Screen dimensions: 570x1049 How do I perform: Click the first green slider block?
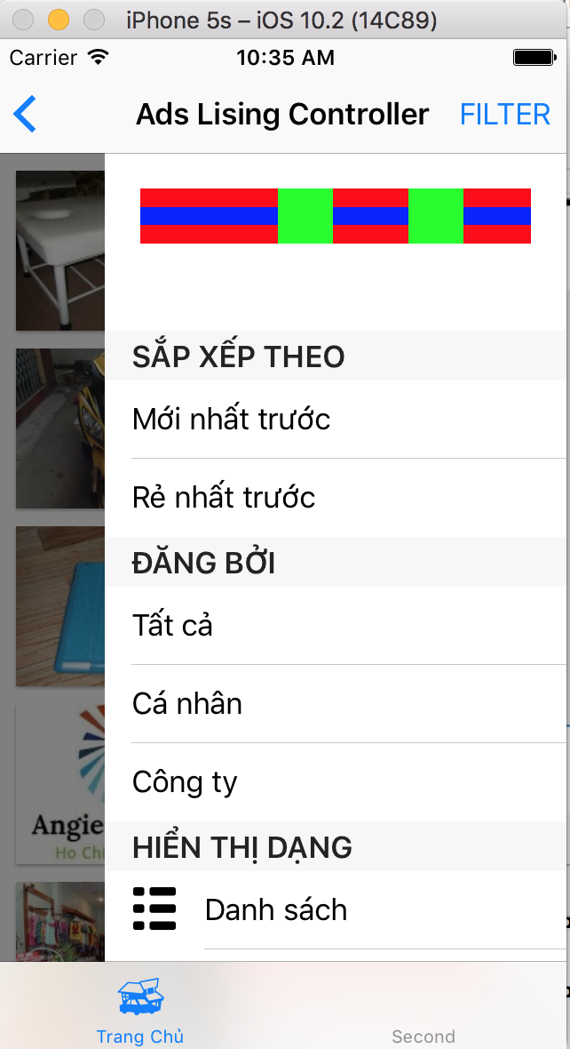pos(305,216)
